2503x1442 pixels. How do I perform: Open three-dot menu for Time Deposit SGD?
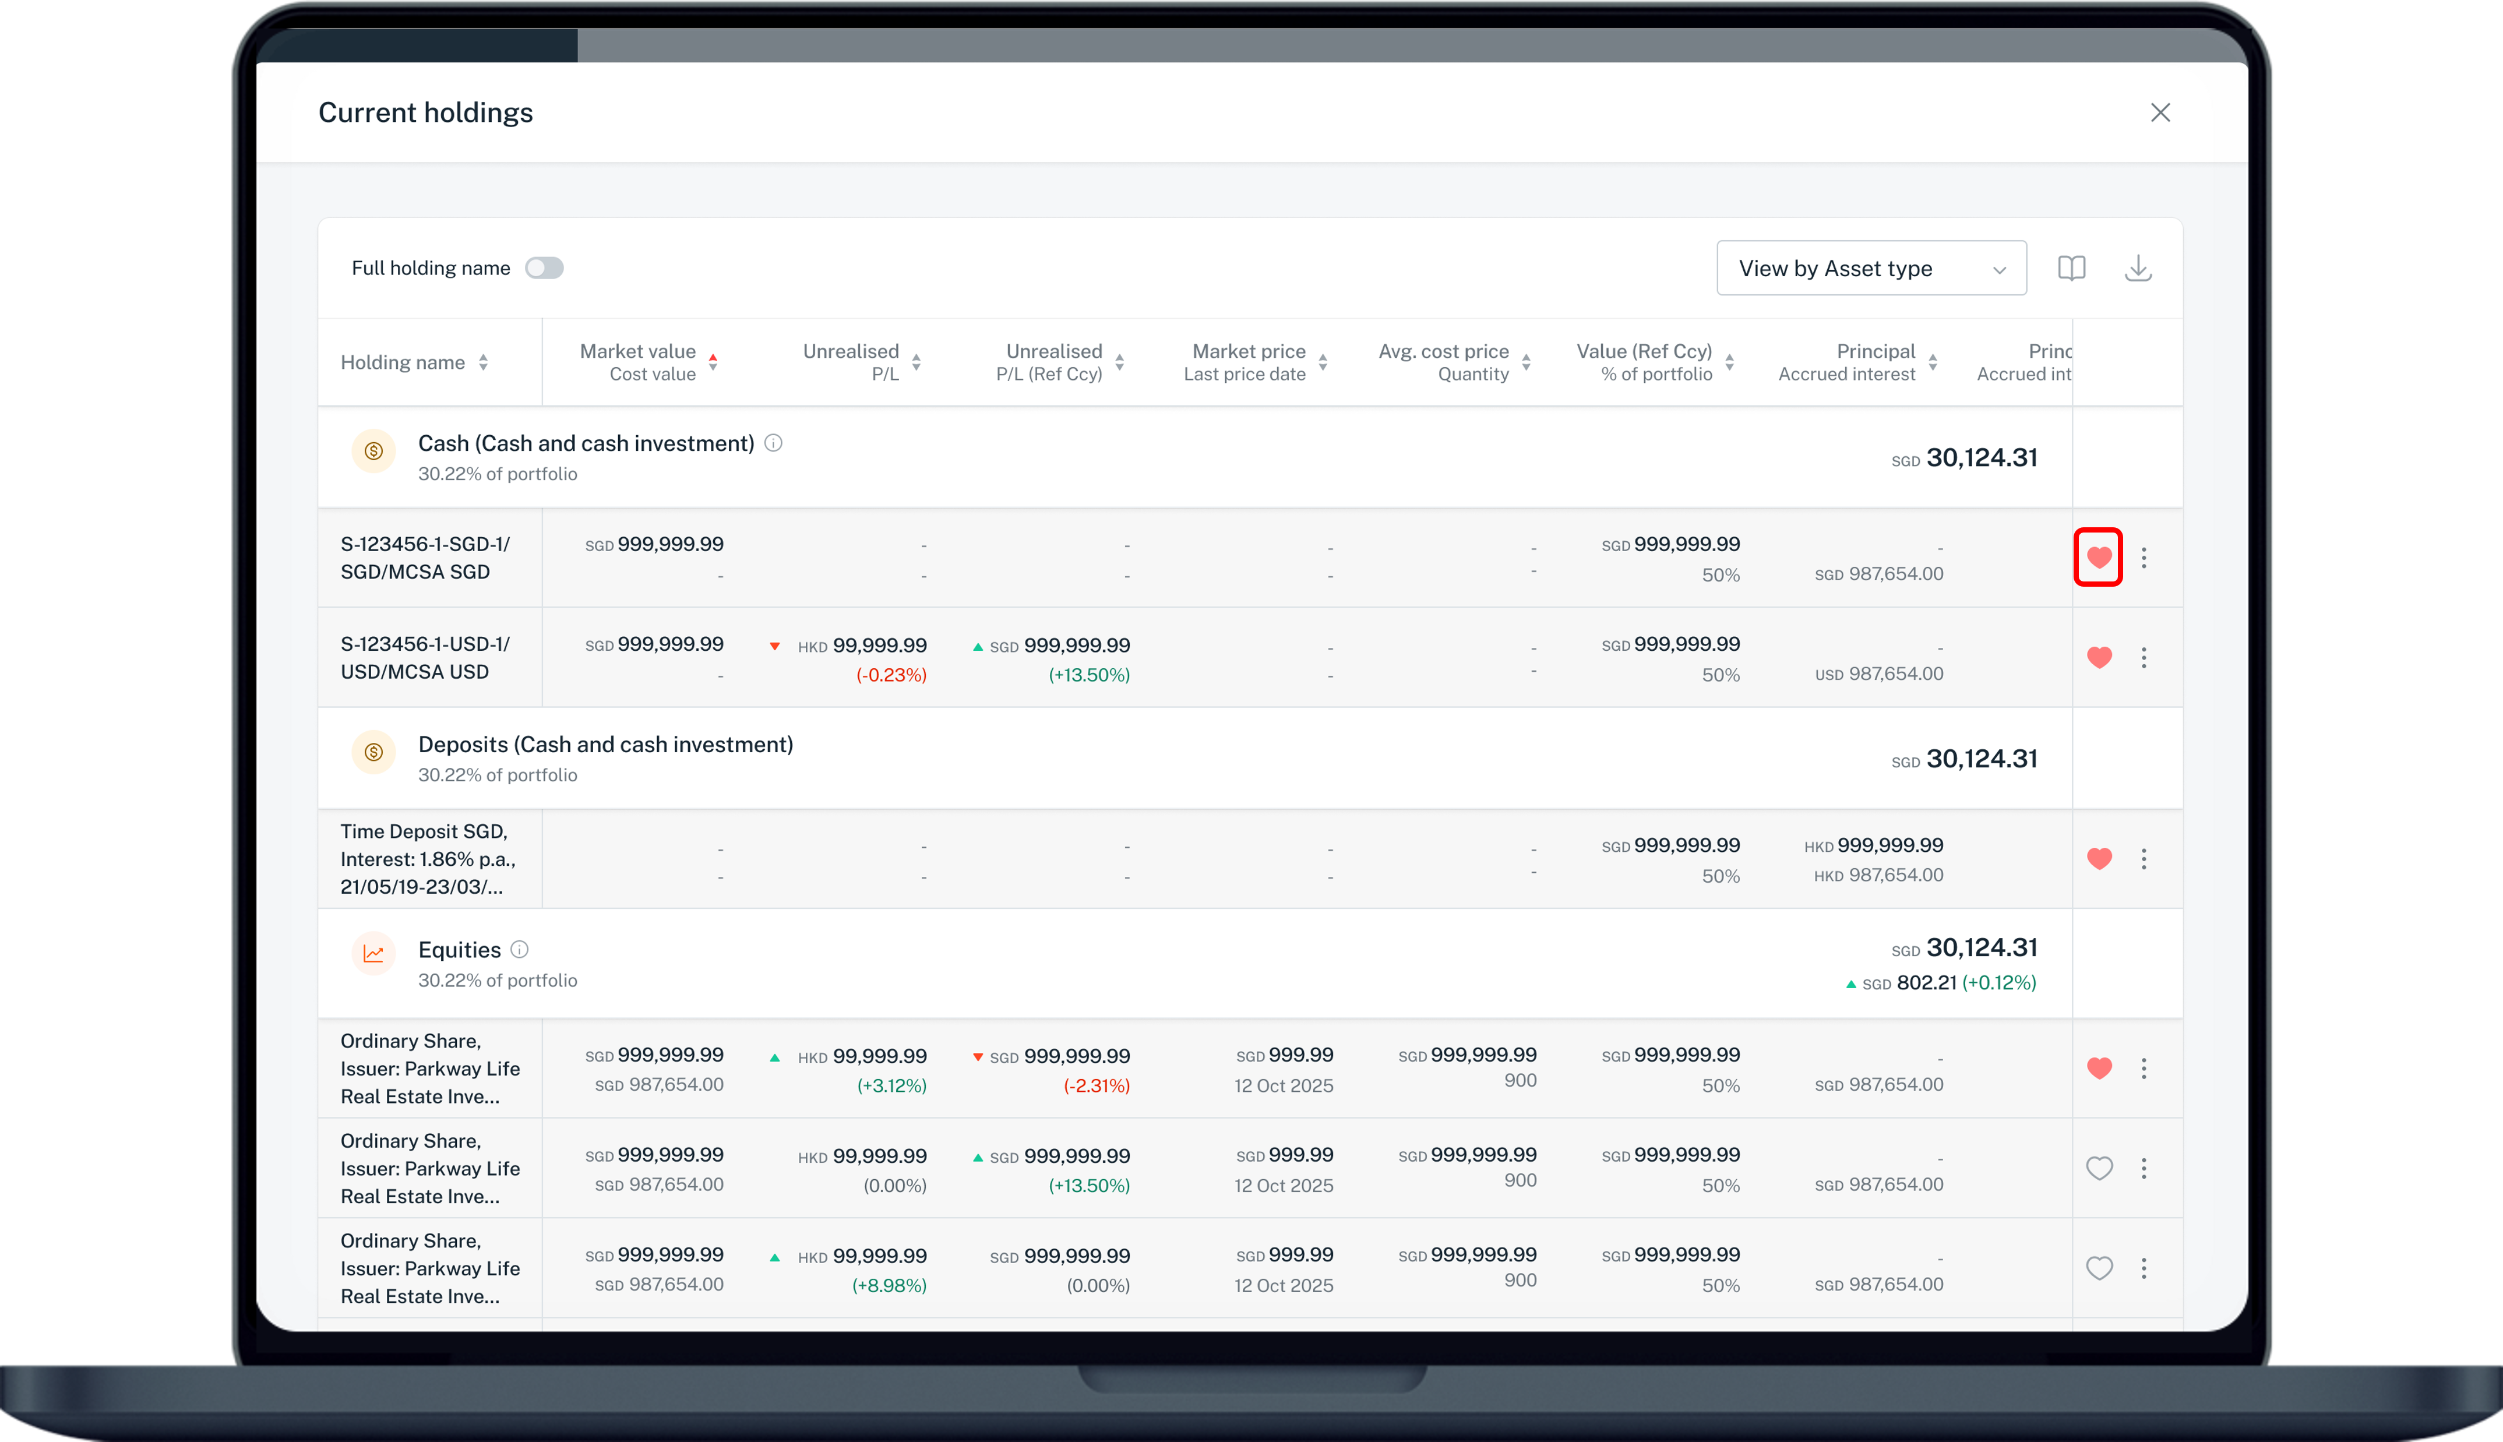pos(2144,859)
